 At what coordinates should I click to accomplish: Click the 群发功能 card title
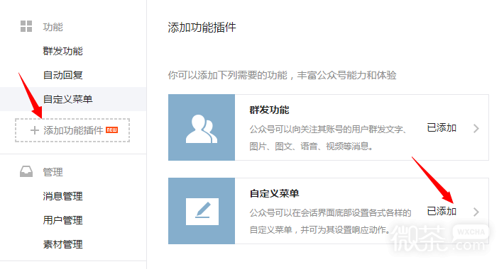269,110
